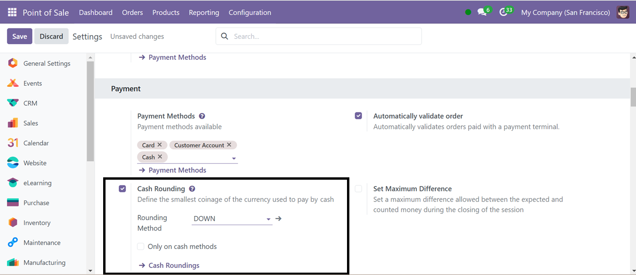Open Payment Methods link above Payment section
This screenshot has width=636, height=275.
[172, 57]
